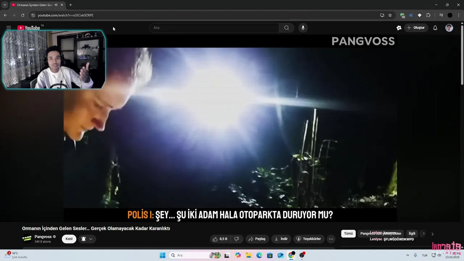The image size is (464, 261).
Task: Open the media control playlist icon
Action: coord(441,15)
